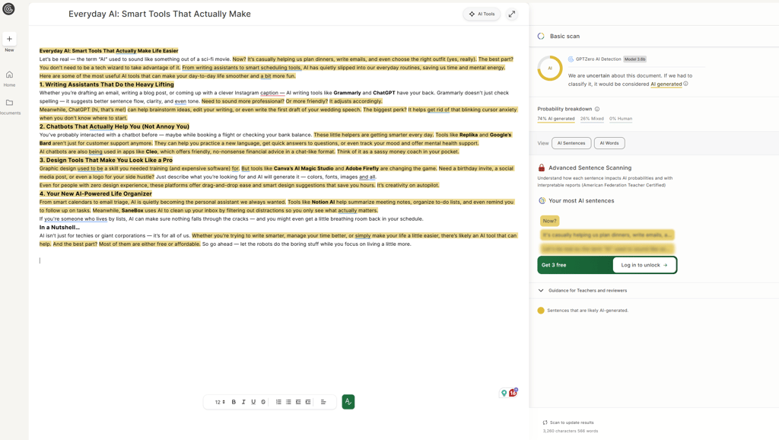Click Get 3 free button
Image resolution: width=779 pixels, height=440 pixels.
point(554,265)
